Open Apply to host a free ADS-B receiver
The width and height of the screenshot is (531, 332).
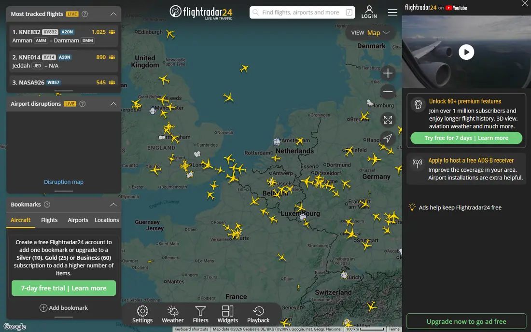point(471,160)
